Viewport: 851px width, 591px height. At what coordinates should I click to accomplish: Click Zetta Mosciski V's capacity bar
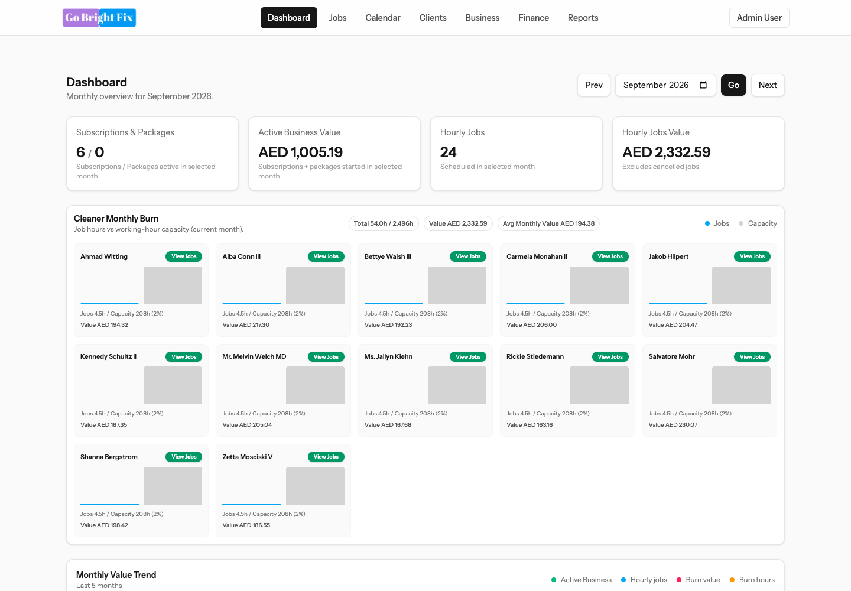point(315,486)
